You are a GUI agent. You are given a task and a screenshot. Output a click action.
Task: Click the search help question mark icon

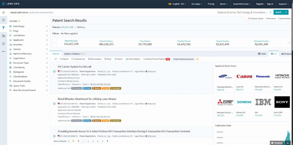(270, 12)
